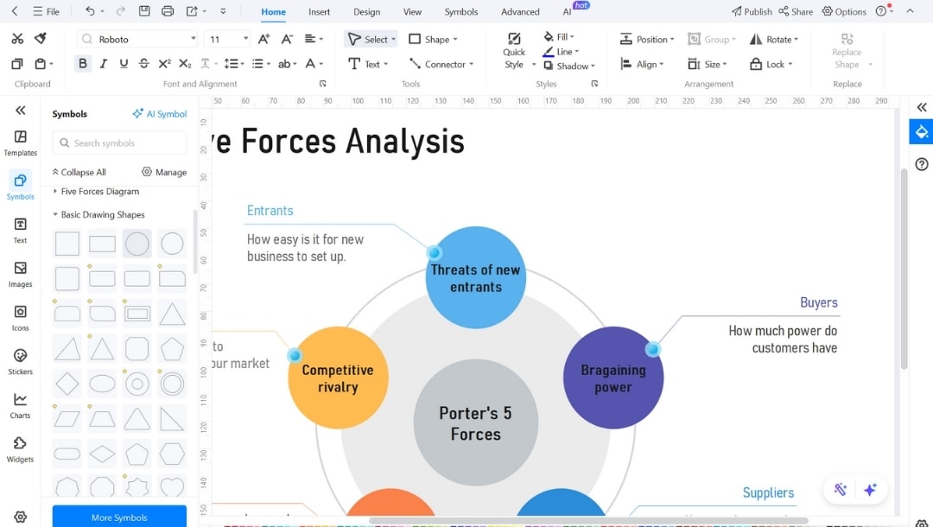Image resolution: width=933 pixels, height=527 pixels.
Task: Click Collapse All in Symbols panel
Action: pyautogui.click(x=79, y=172)
